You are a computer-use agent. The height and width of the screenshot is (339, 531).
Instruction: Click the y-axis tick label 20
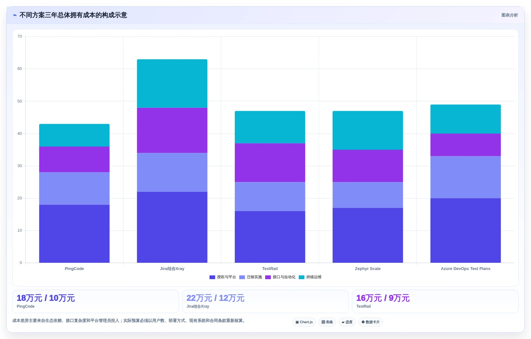point(20,198)
